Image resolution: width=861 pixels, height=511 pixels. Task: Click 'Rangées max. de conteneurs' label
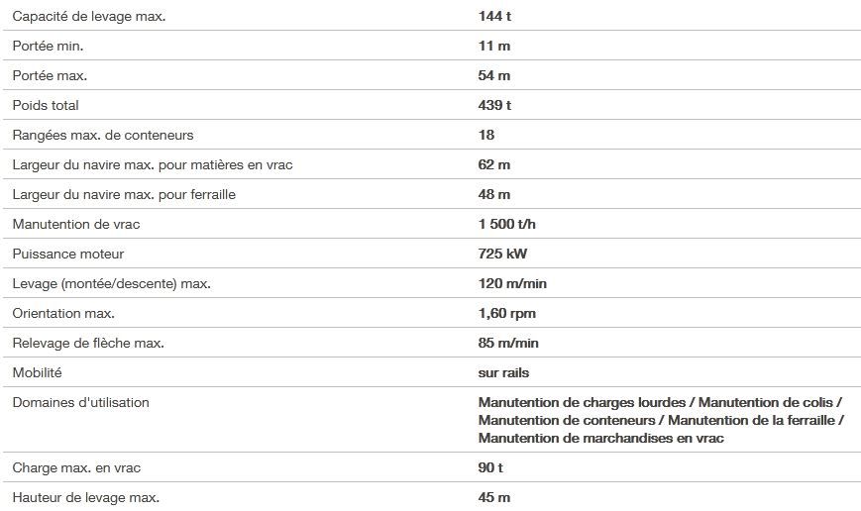point(103,136)
